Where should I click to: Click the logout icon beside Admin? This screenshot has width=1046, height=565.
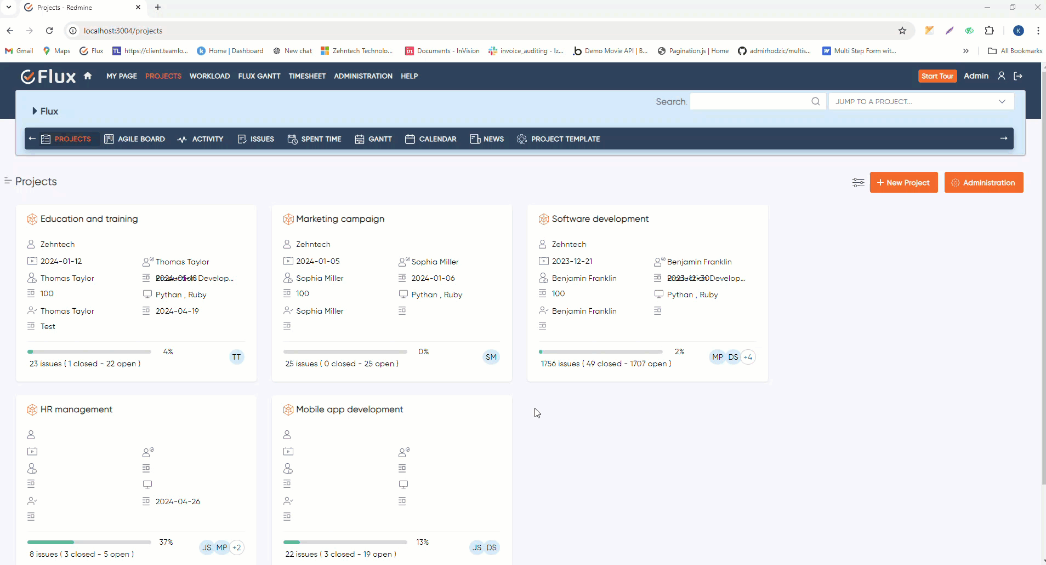[1018, 76]
